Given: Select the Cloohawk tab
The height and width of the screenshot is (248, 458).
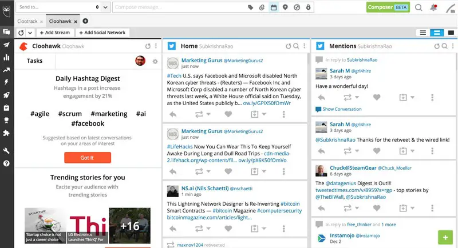Looking at the screenshot, I should pos(60,21).
